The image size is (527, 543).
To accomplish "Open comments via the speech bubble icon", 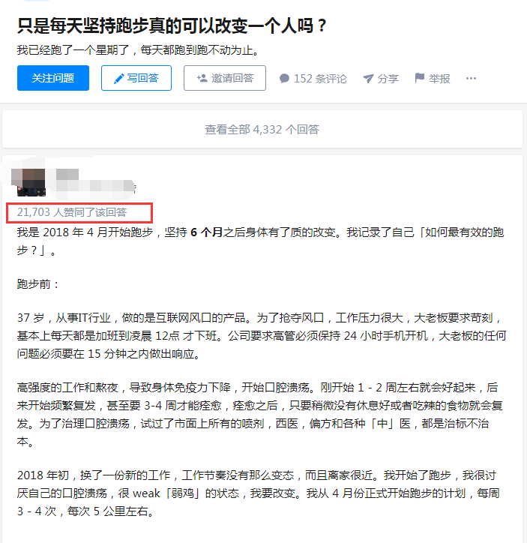I will (x=284, y=78).
